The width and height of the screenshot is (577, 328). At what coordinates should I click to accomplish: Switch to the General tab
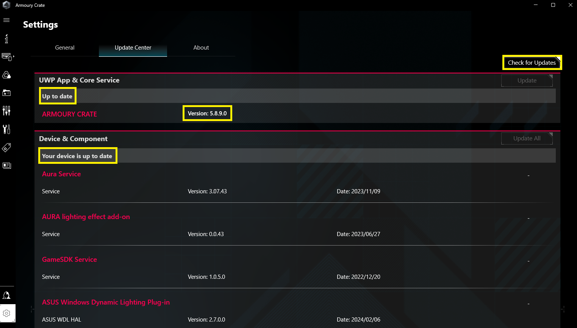click(x=65, y=48)
